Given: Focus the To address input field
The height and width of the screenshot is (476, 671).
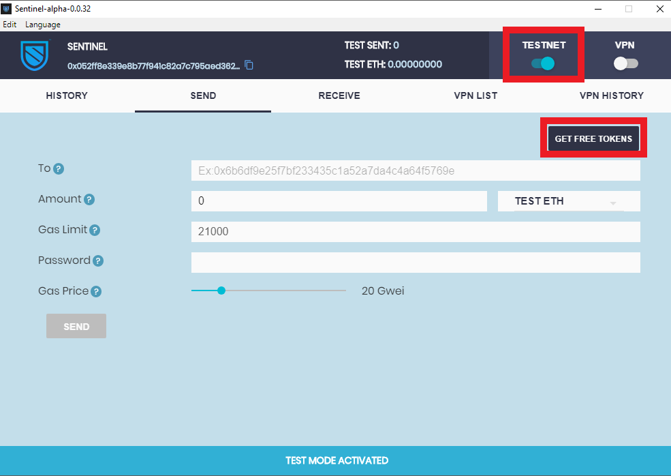Looking at the screenshot, I should pos(416,170).
